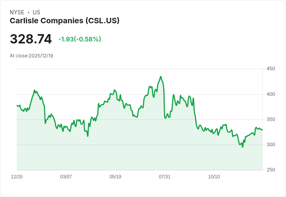Click the 05/19 date on x-axis
This screenshot has width=286, height=197.
[x=115, y=177]
